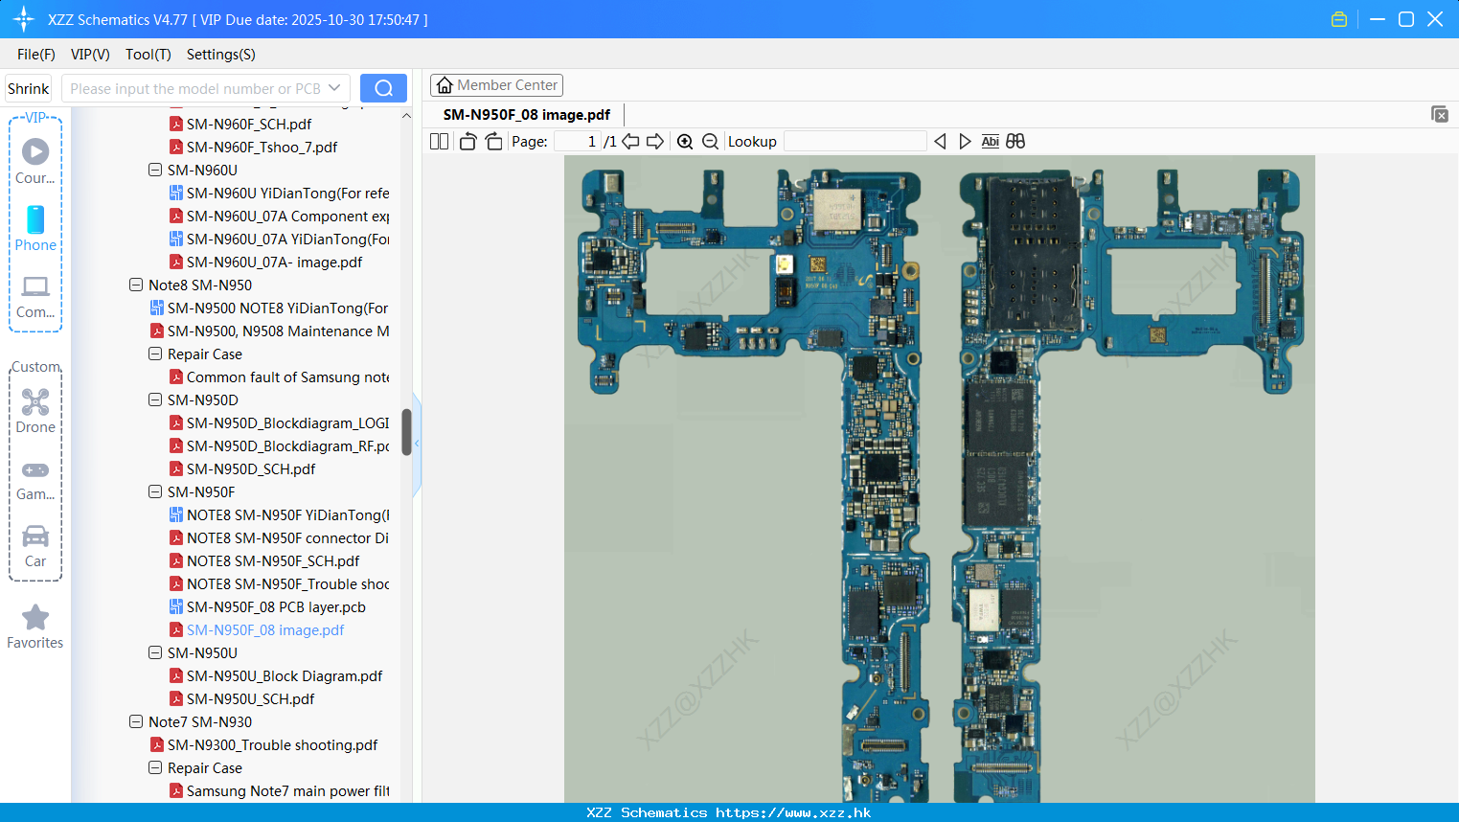Image resolution: width=1459 pixels, height=822 pixels.
Task: Click the panel collapse handle beside the tree
Action: pos(417,444)
